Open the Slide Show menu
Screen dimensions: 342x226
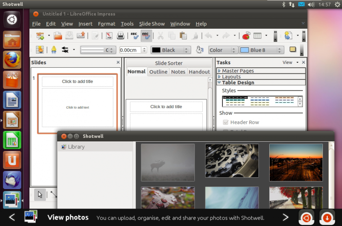pos(152,24)
